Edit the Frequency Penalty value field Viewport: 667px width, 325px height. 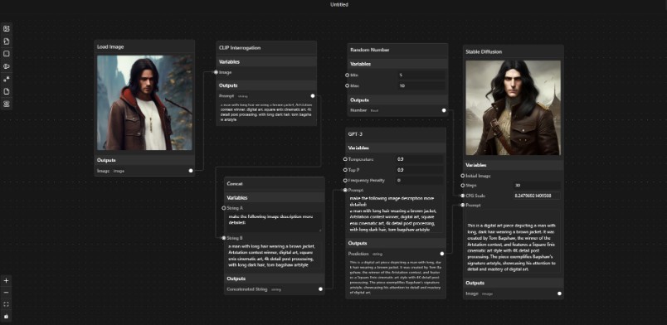click(x=419, y=181)
